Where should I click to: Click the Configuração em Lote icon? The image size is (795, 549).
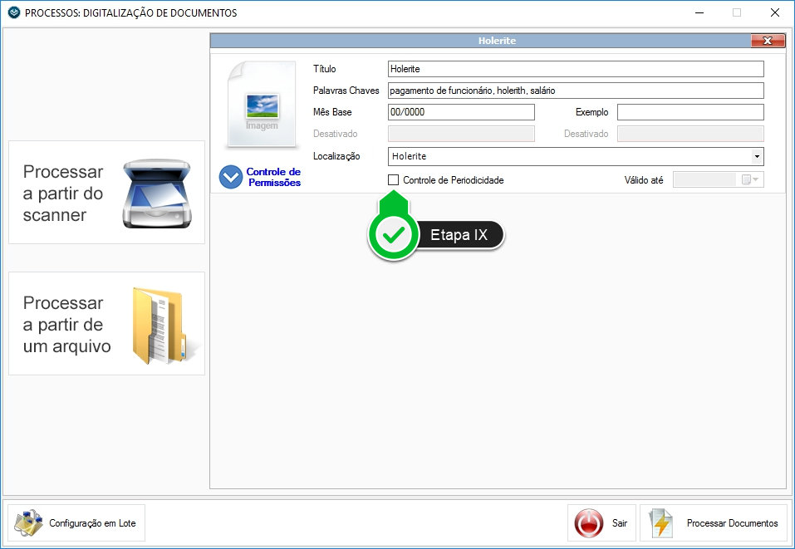point(28,523)
